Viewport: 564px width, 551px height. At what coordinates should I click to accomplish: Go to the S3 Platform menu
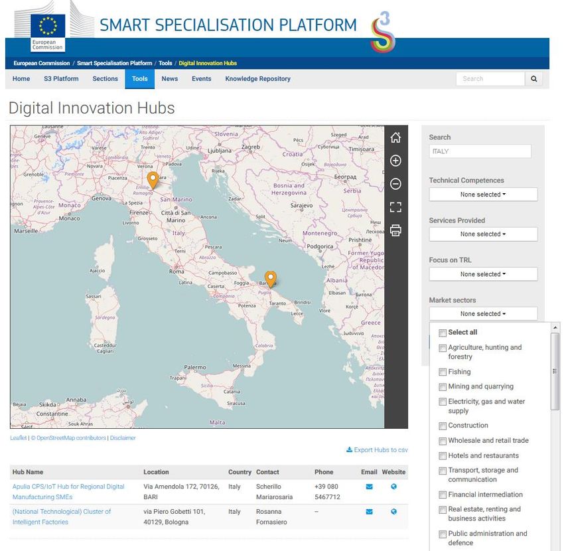[x=61, y=79]
